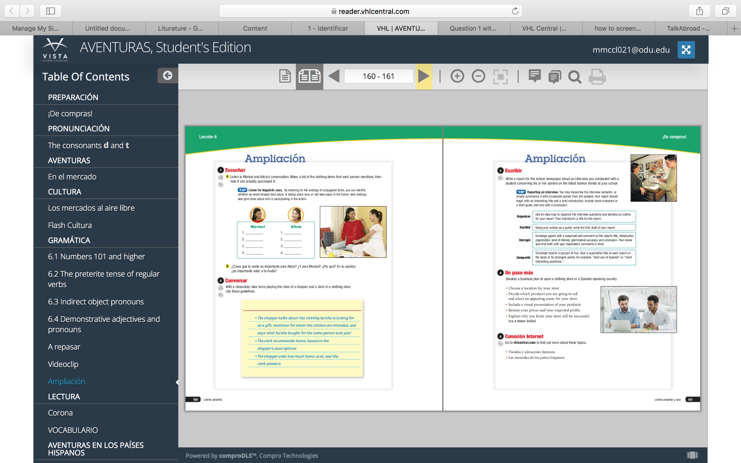Toggle fullscreen reader mode

click(686, 49)
